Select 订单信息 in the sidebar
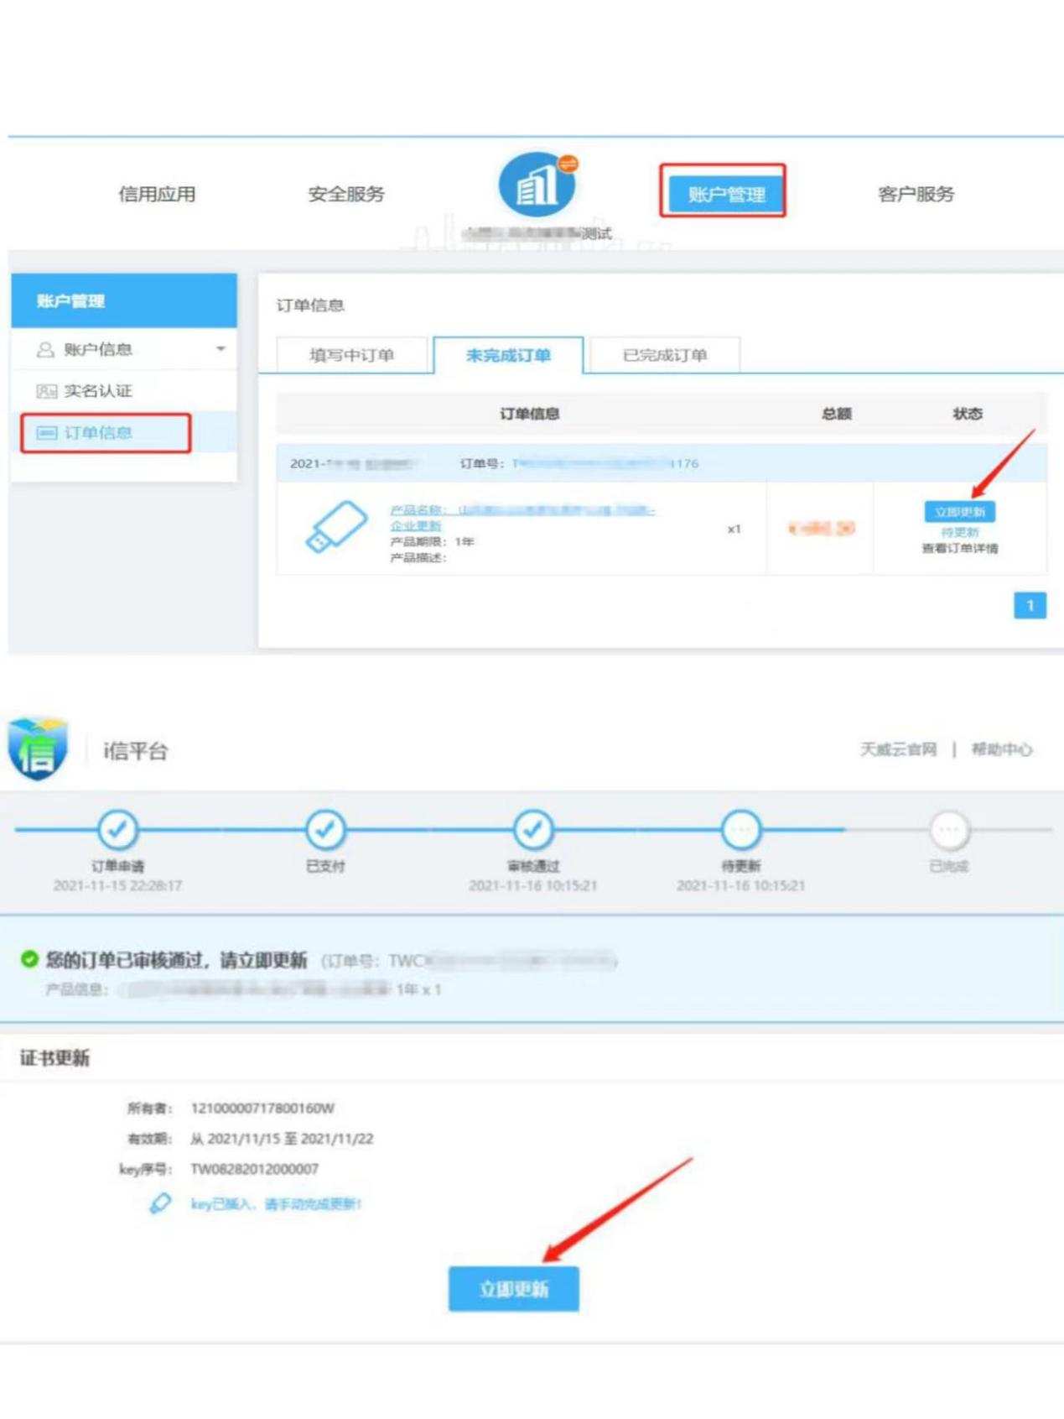Viewport: 1064px width, 1419px height. click(106, 433)
